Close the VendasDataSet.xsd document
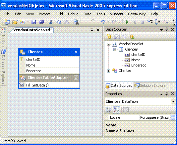 [98, 30]
